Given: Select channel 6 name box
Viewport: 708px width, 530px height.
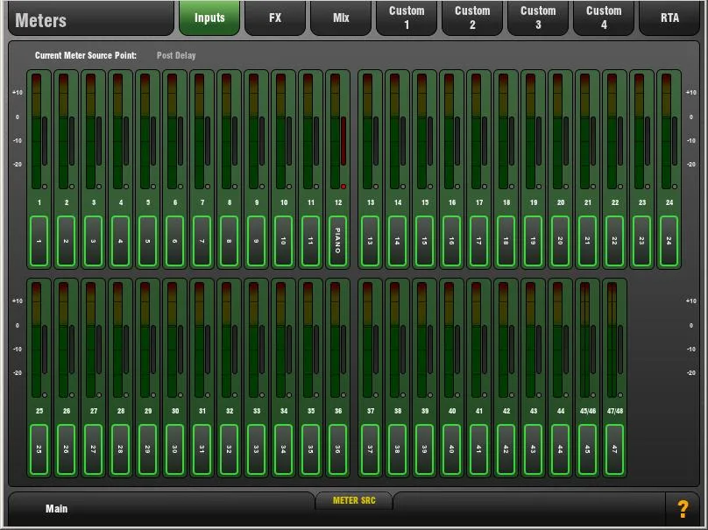Looking at the screenshot, I should tap(174, 241).
